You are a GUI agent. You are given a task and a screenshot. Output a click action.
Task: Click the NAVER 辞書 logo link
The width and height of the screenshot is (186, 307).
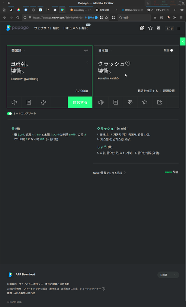tap(171, 172)
